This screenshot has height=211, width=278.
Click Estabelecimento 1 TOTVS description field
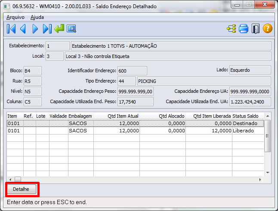coord(171,46)
